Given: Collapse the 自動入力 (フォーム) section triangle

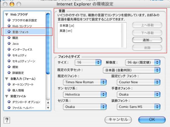Looking at the screenshot, I should (7, 79).
